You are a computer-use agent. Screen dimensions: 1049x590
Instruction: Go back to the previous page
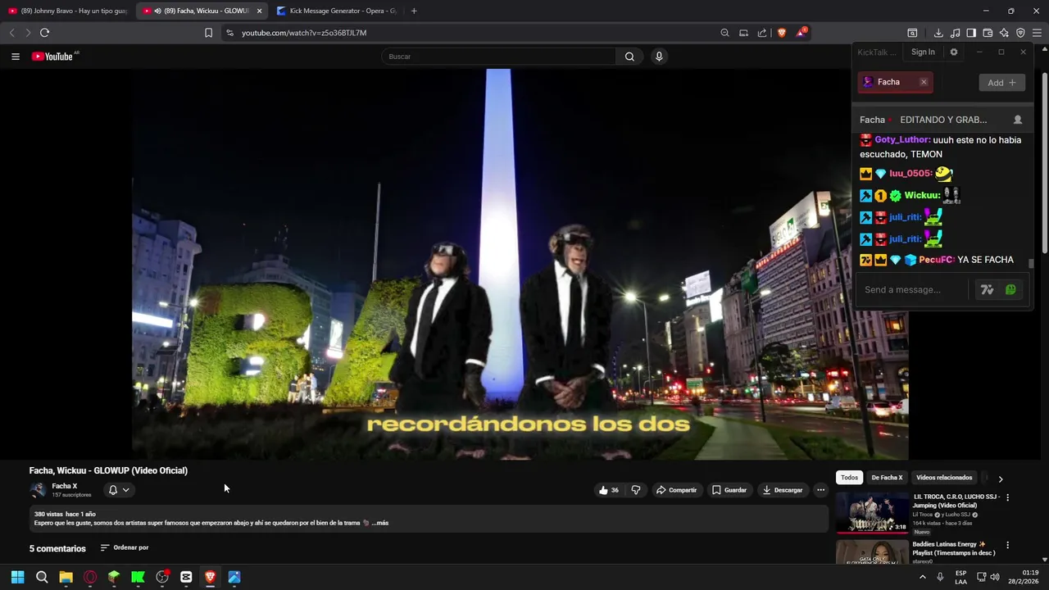(x=11, y=33)
